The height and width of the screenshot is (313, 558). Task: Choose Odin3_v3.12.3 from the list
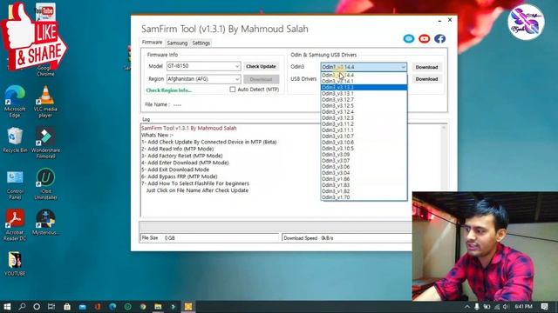[364, 118]
